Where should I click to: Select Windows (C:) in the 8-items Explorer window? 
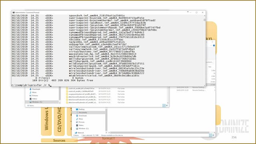(82, 129)
